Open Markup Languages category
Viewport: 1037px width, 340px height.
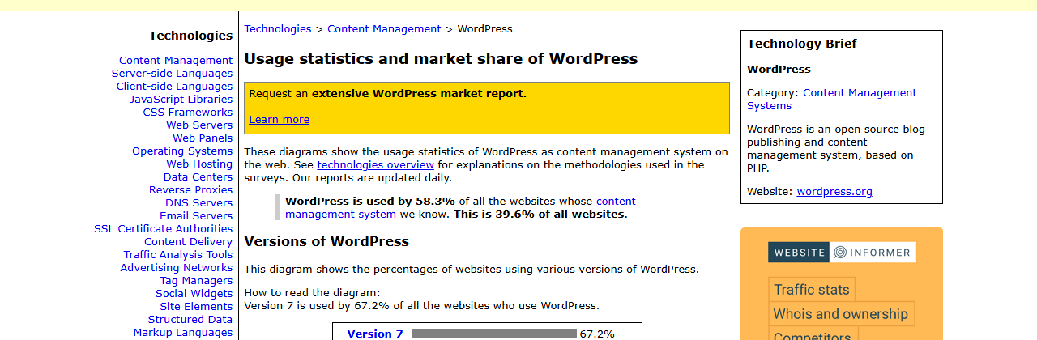183,332
